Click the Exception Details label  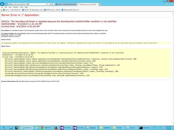pyautogui.click(x=8, y=33)
